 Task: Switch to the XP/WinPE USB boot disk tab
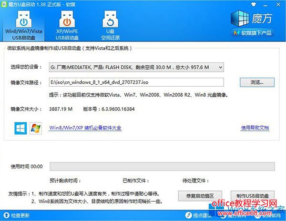[67, 25]
